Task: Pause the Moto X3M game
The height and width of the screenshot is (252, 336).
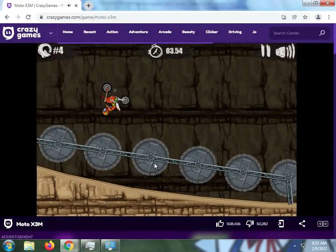Action: click(266, 51)
